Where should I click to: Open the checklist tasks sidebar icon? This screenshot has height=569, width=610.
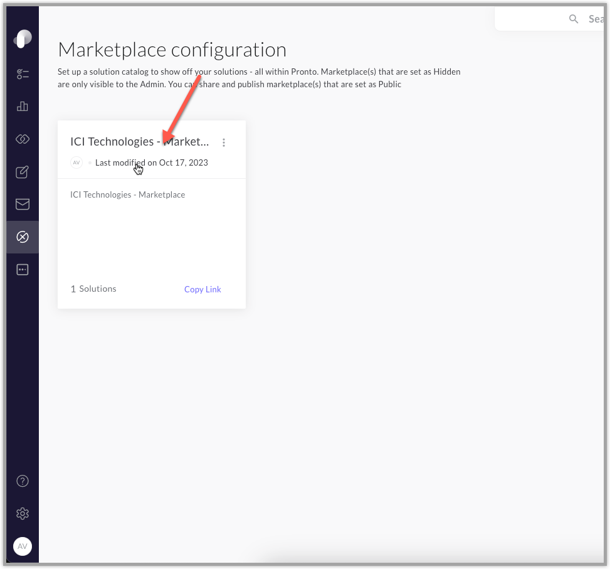click(x=23, y=74)
